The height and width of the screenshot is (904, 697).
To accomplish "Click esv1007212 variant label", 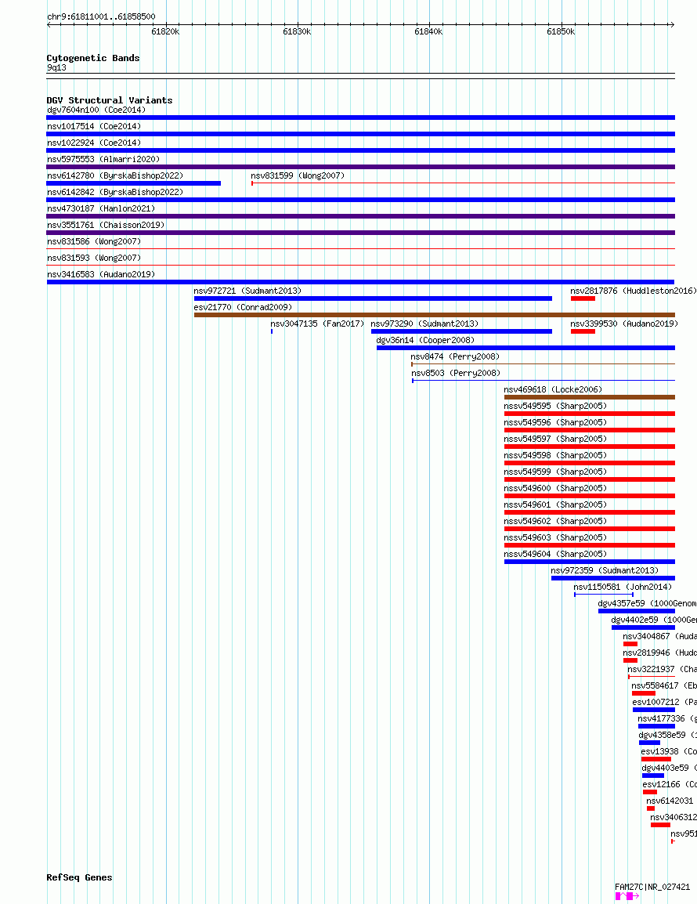I will (x=665, y=702).
